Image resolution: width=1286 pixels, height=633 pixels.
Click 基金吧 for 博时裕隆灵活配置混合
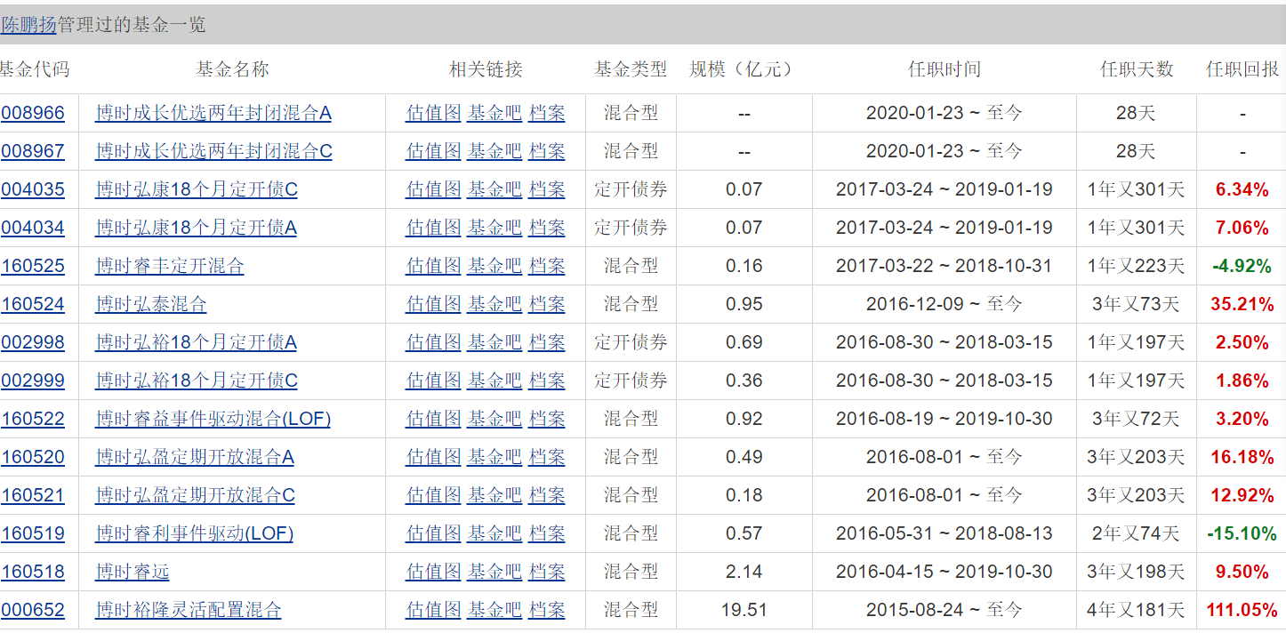(x=494, y=610)
